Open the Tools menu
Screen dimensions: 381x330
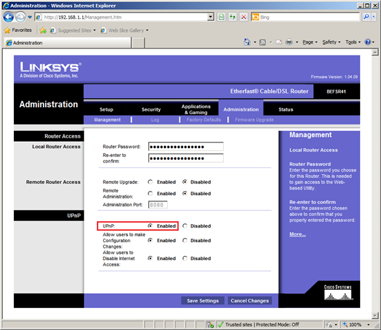[x=353, y=42]
